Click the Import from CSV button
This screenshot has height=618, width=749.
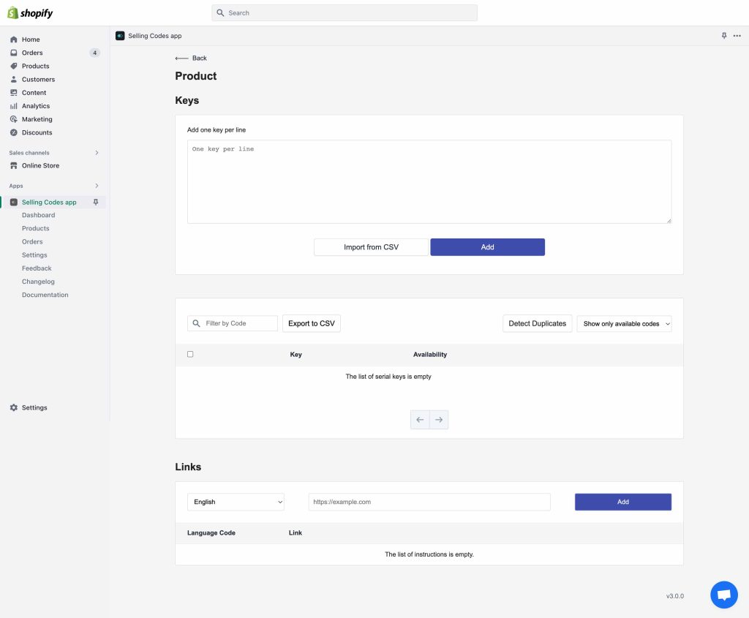371,246
